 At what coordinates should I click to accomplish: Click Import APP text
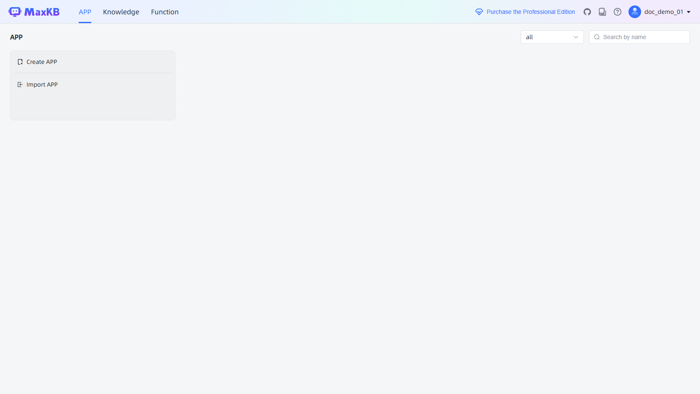42,85
